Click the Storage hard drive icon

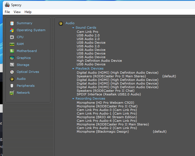12,65
